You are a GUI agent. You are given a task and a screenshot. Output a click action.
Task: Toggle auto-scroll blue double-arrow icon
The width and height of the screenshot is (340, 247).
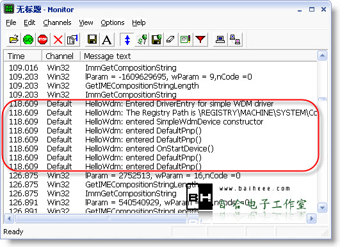127,40
